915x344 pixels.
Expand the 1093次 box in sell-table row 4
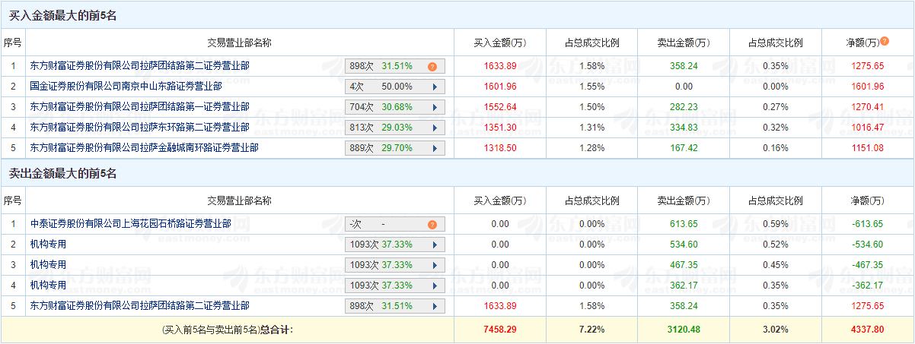pyautogui.click(x=435, y=286)
